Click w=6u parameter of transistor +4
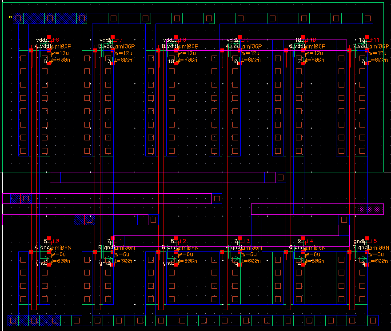The height and width of the screenshot is (331, 391). (312, 255)
